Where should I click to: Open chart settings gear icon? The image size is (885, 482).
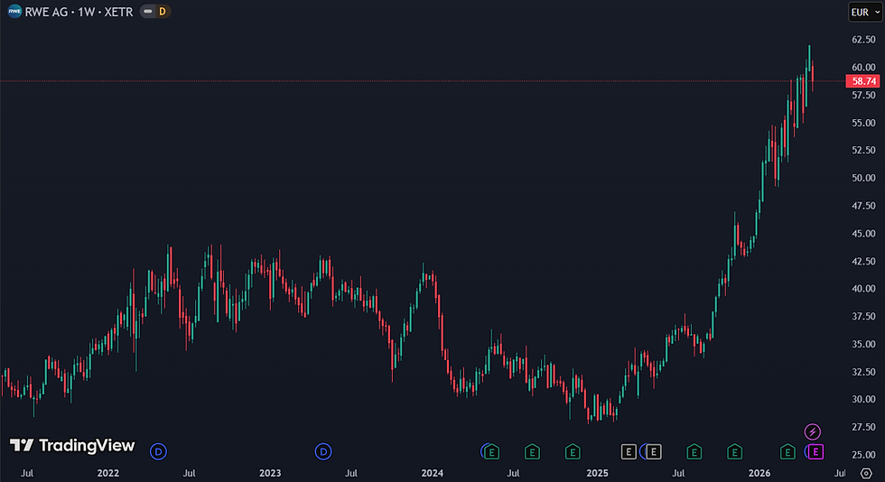(866, 473)
